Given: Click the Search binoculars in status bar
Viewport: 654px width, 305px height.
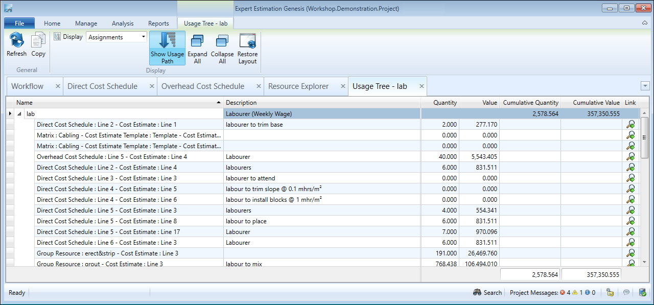Looking at the screenshot, I should [x=478, y=293].
